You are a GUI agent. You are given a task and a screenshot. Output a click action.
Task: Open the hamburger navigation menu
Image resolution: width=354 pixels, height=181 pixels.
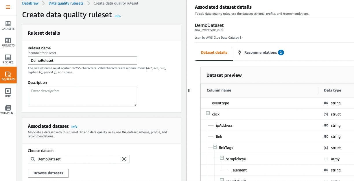[8, 7]
